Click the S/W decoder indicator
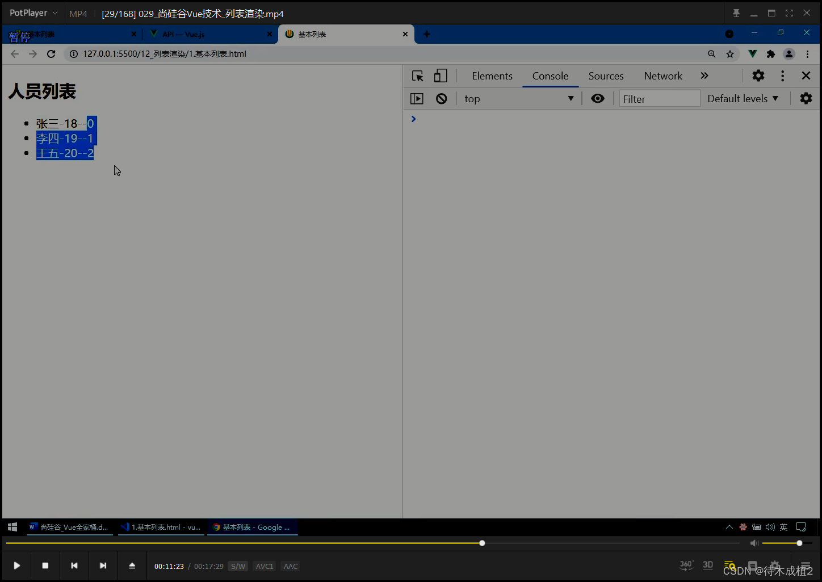This screenshot has height=582, width=822. click(x=238, y=566)
